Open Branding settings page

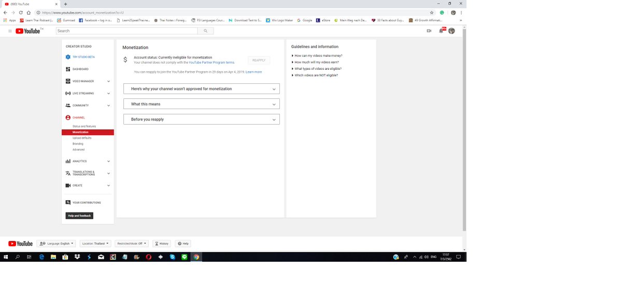point(78,144)
